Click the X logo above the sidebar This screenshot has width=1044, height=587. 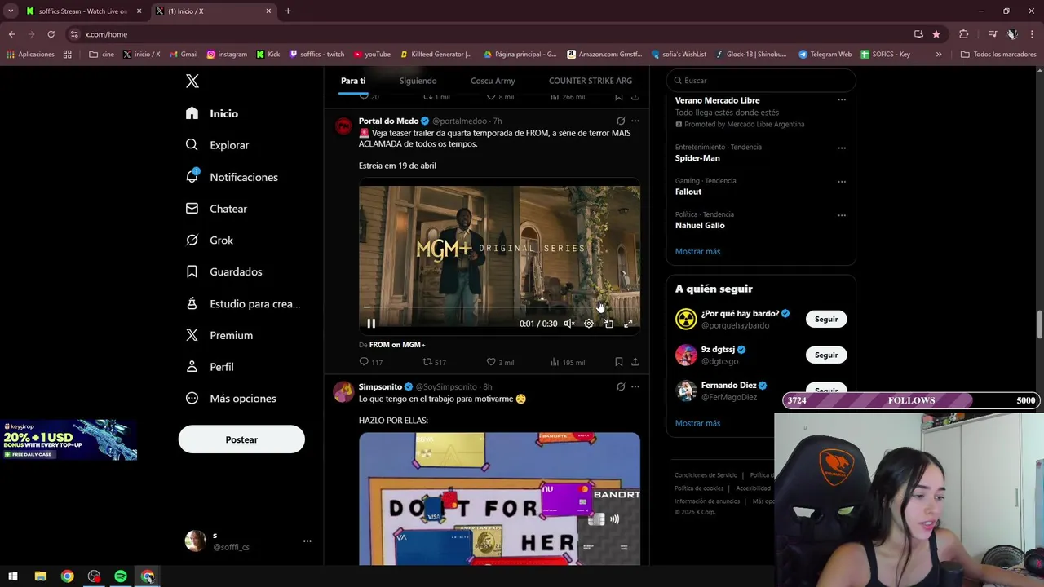click(192, 81)
